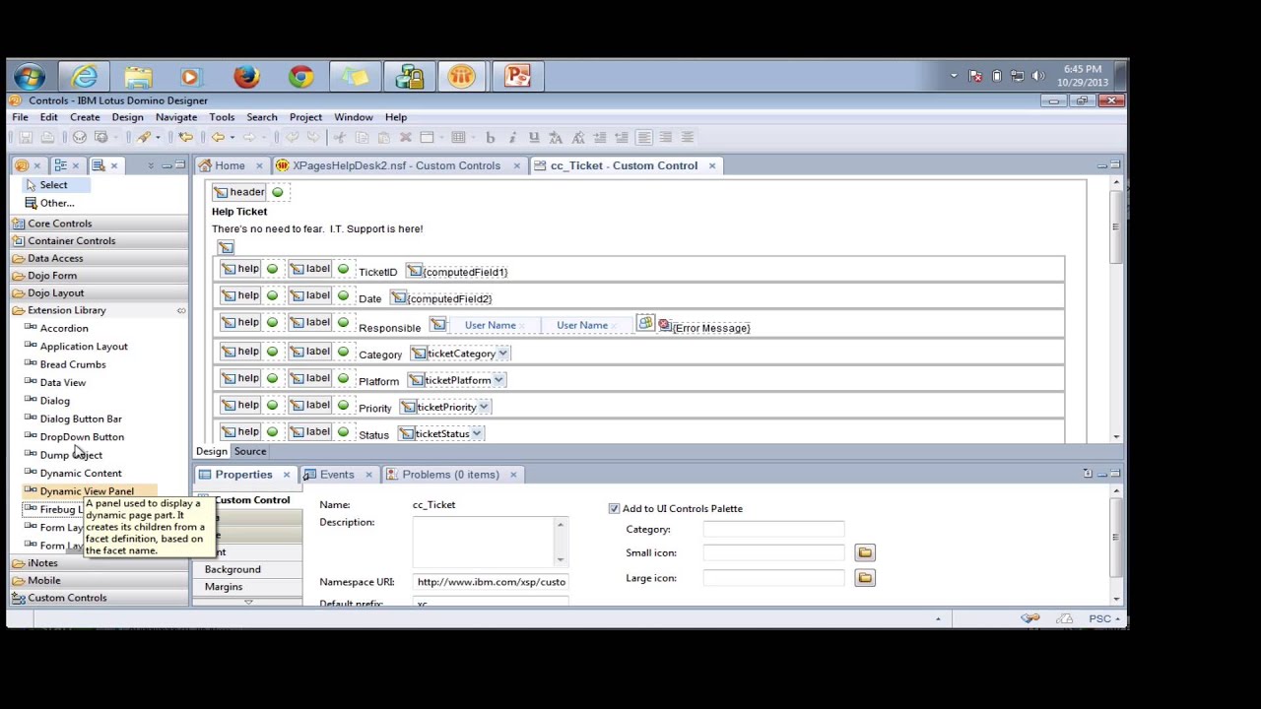Open the Project menu
Viewport: 1261px width, 709px height.
point(305,117)
